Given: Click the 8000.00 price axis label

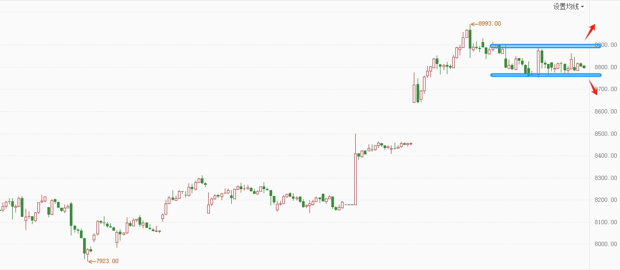Looking at the screenshot, I should tap(606, 244).
